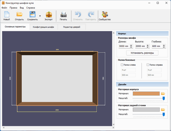Image resolution: width=171 pixels, height=131 pixels.
Task: Click the orange body material swatch
Action: point(146,94)
